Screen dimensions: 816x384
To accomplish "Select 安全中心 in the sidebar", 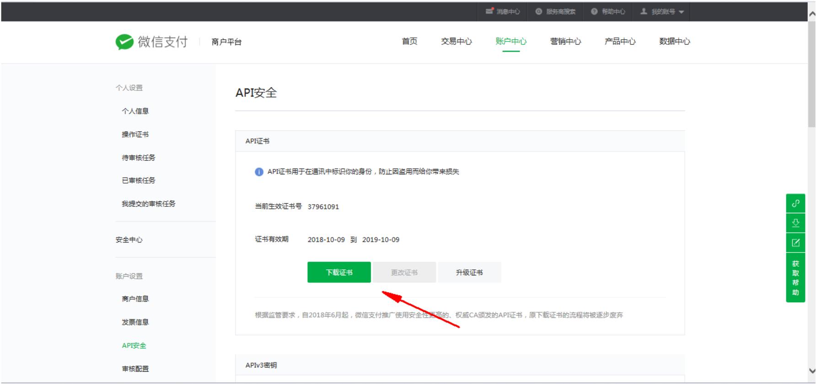I will coord(129,240).
